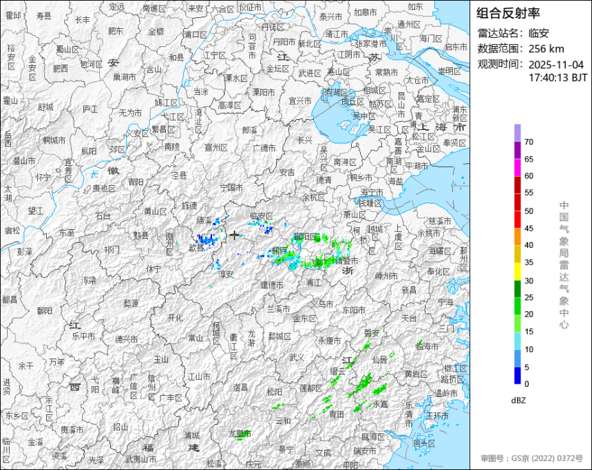Click the 临安区 label on the map
592x470 pixels.
coord(262,216)
